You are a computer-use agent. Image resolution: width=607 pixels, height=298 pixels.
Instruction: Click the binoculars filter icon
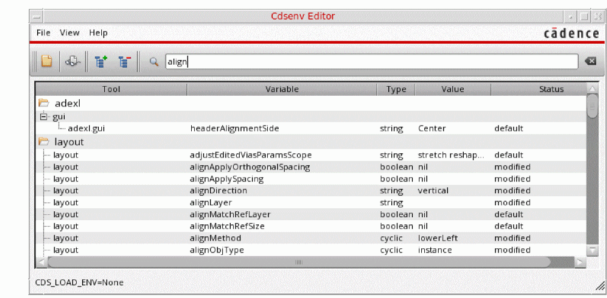(x=73, y=61)
